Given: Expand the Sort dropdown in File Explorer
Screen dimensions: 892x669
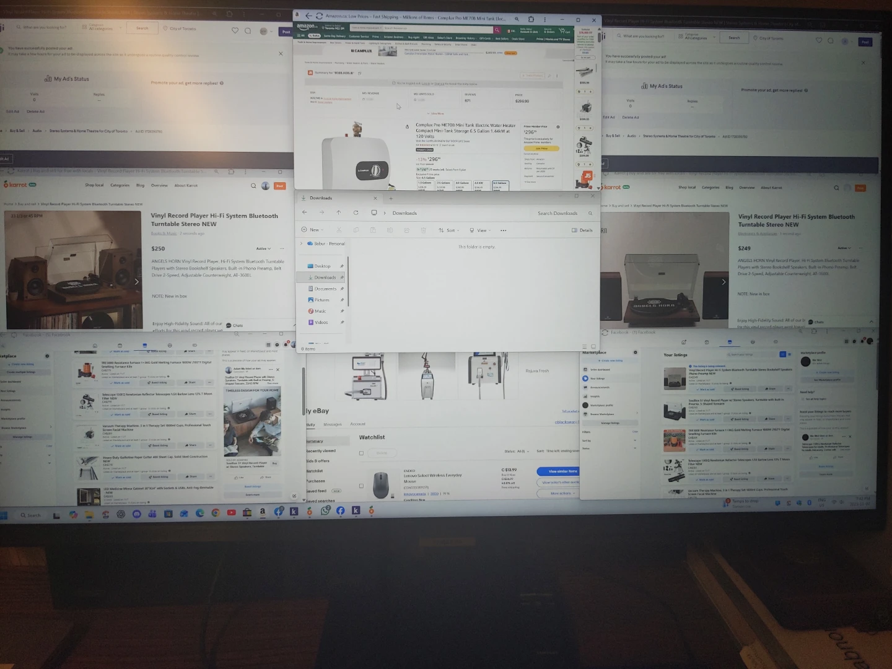Looking at the screenshot, I should click(x=447, y=230).
